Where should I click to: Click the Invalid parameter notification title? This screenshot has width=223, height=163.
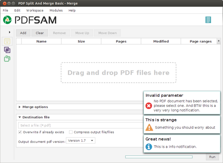165,95
